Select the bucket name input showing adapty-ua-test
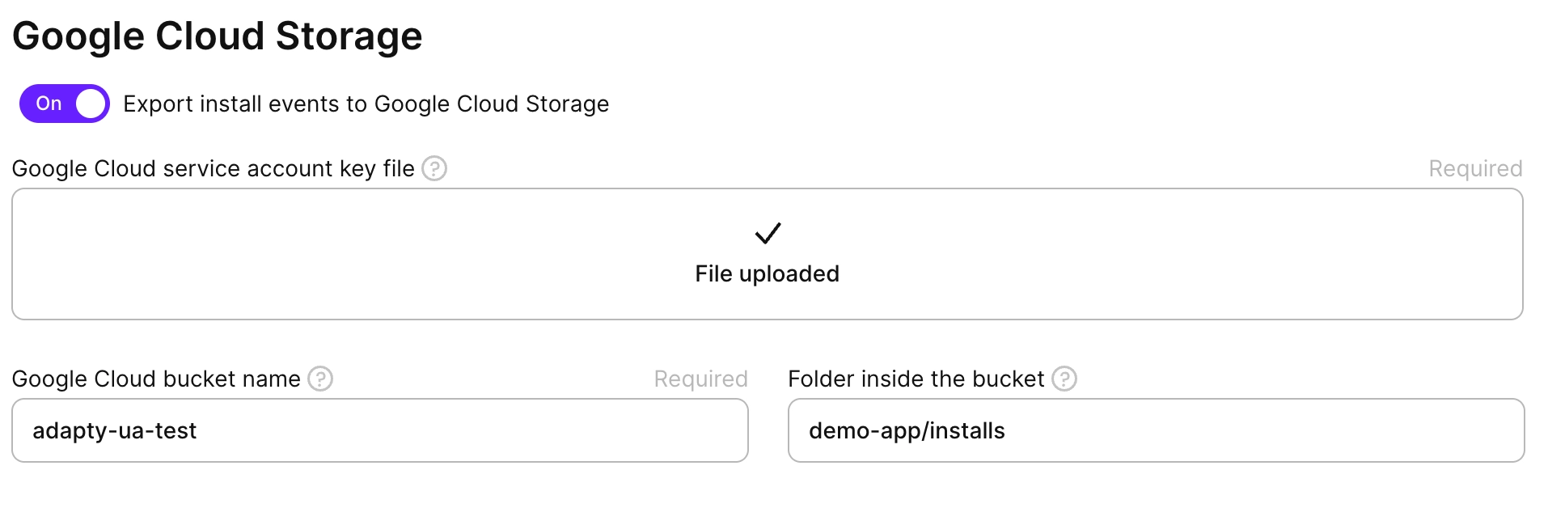Image resolution: width=1548 pixels, height=508 pixels. [380, 430]
